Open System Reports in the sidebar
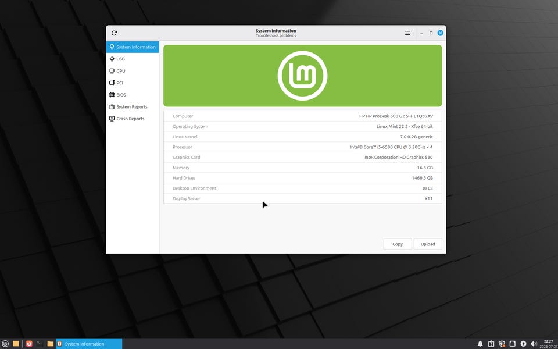Viewport: 558px width, 349px height. 133,107
